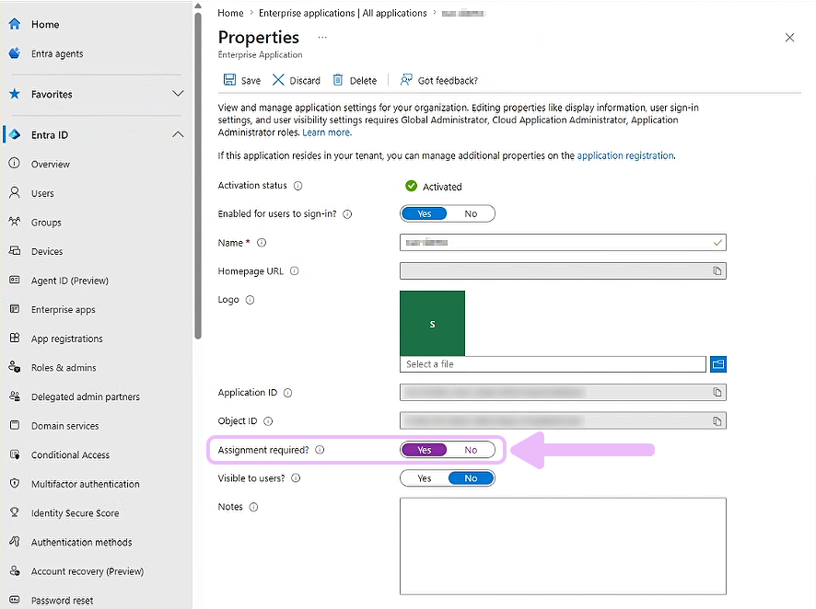
Task: Delete the enterprise application
Action: point(355,81)
